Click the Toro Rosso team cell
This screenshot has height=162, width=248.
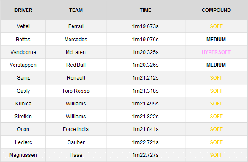(x=76, y=91)
